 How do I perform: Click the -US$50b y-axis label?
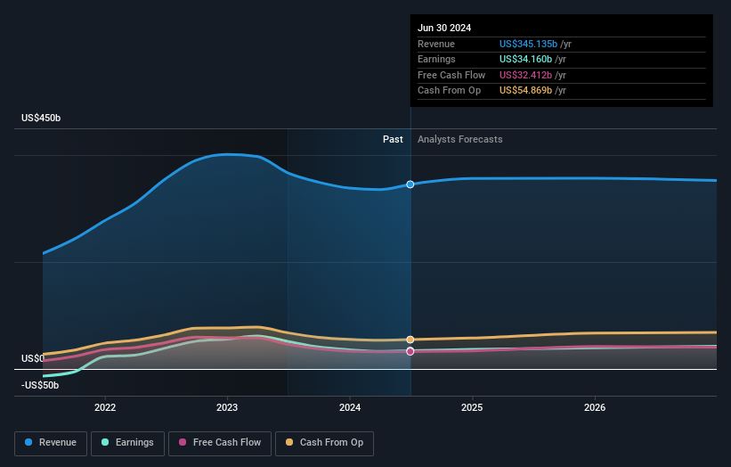(x=40, y=385)
